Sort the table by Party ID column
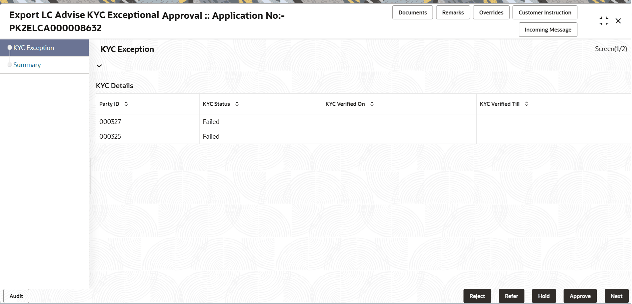 (126, 104)
